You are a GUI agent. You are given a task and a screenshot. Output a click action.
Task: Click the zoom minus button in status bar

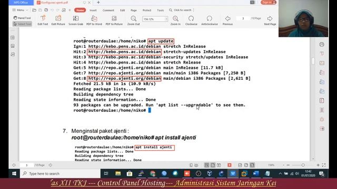click(x=288, y=165)
